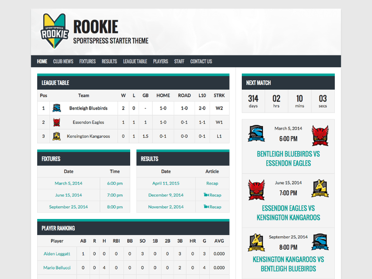Open the March 5, 2014 fixture
Viewport: 372px width, 279px height.
click(x=68, y=183)
